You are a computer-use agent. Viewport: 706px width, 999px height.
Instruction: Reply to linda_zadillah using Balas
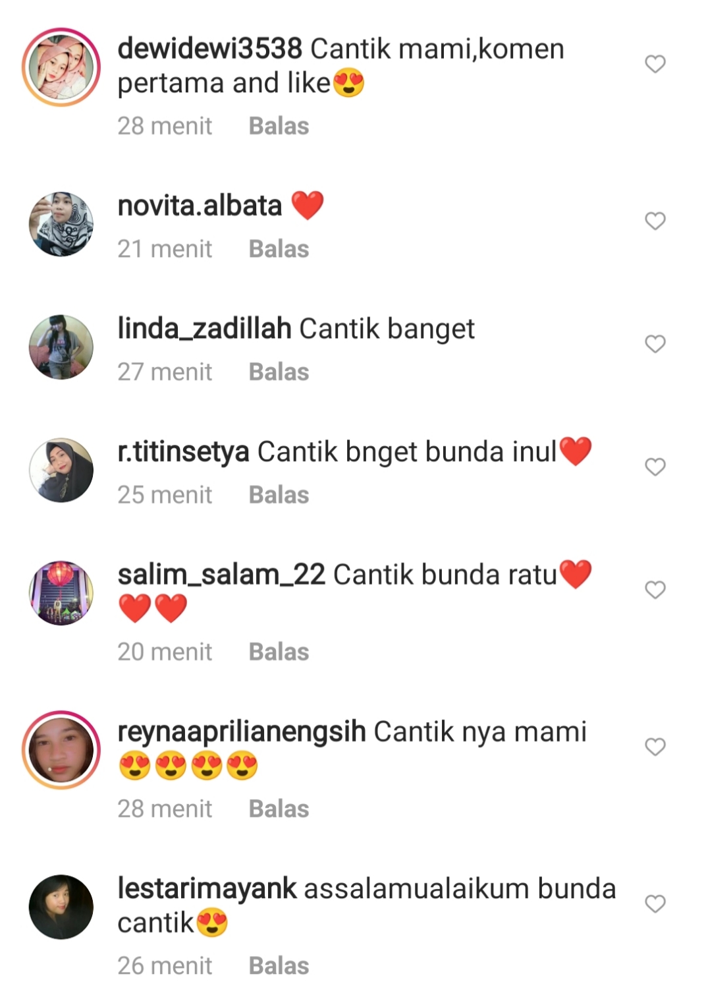point(279,372)
